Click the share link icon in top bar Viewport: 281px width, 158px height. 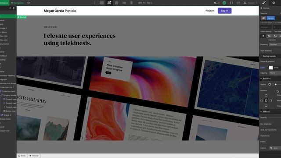click(238, 3)
